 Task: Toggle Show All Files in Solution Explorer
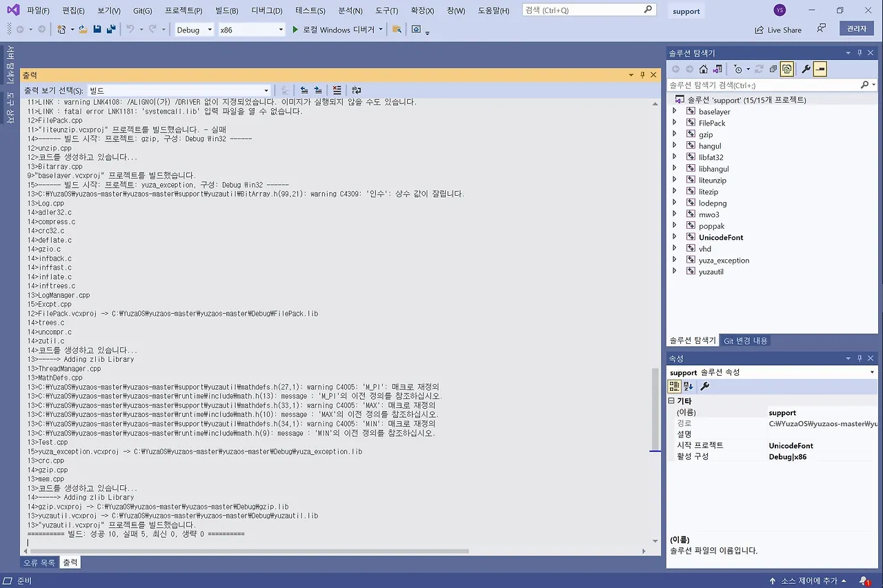[787, 69]
